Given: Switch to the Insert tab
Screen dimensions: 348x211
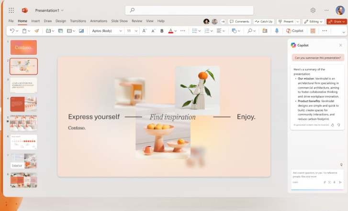Looking at the screenshot, I should (35, 21).
